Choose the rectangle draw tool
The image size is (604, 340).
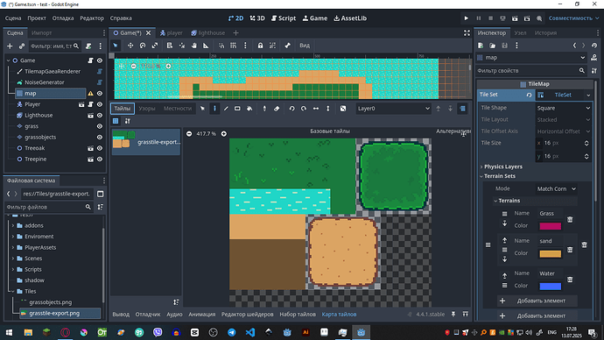click(237, 109)
